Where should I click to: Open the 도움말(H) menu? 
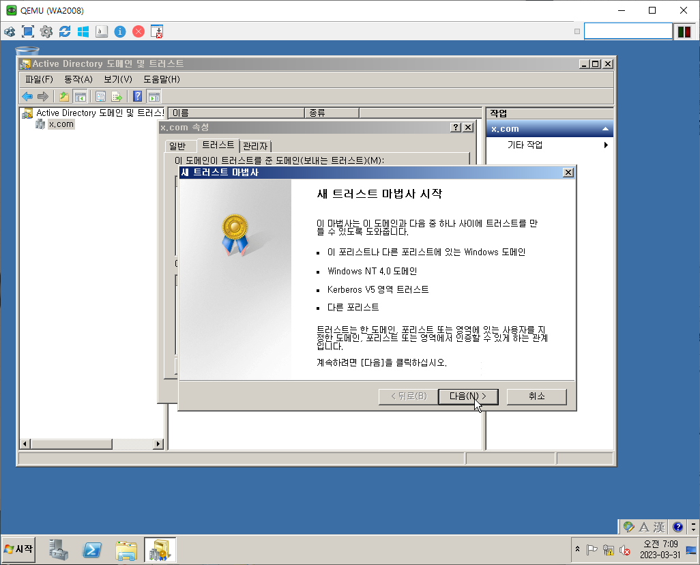[161, 79]
